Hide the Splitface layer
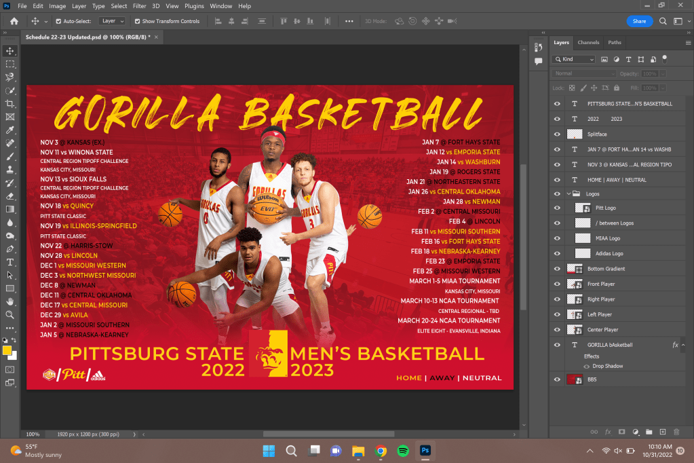Viewport: 694px width, 463px height. [557, 134]
